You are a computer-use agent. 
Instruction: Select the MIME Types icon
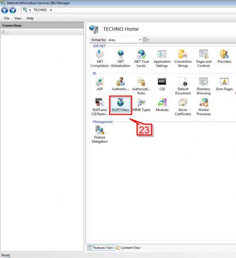tap(141, 105)
